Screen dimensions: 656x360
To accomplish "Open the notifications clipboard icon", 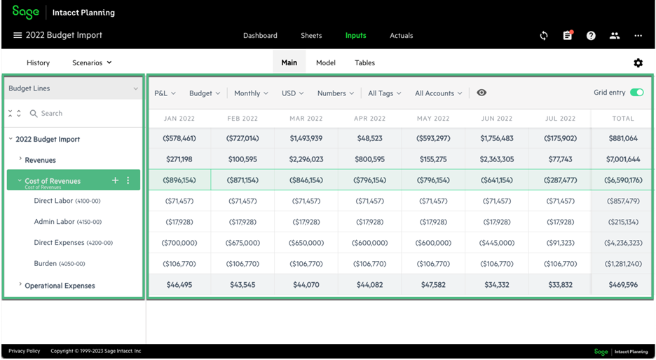I will (567, 35).
